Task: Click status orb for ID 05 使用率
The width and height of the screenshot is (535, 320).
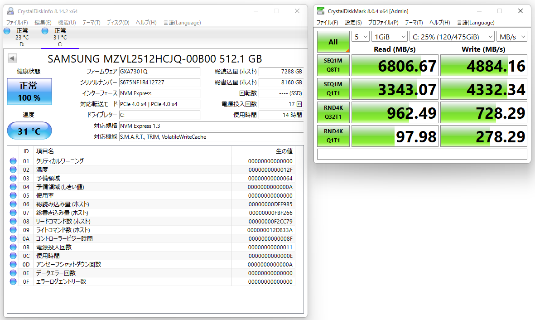Action: (x=13, y=195)
